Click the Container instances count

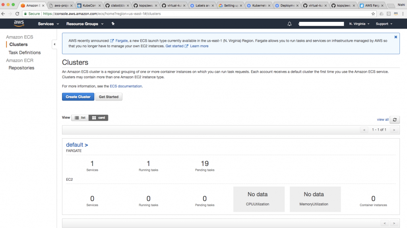pos(373,199)
